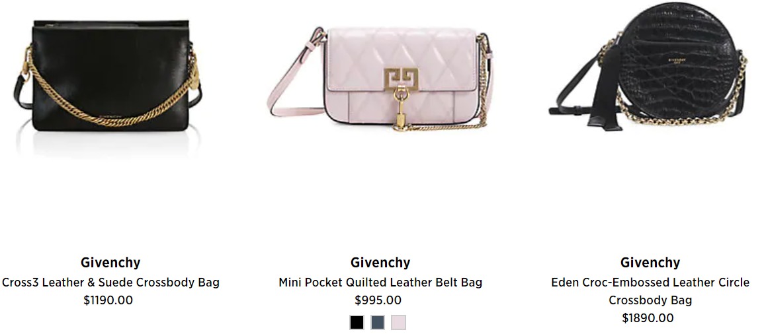Click the $1190.00 price
Image resolution: width=764 pixels, height=334 pixels.
[108, 300]
